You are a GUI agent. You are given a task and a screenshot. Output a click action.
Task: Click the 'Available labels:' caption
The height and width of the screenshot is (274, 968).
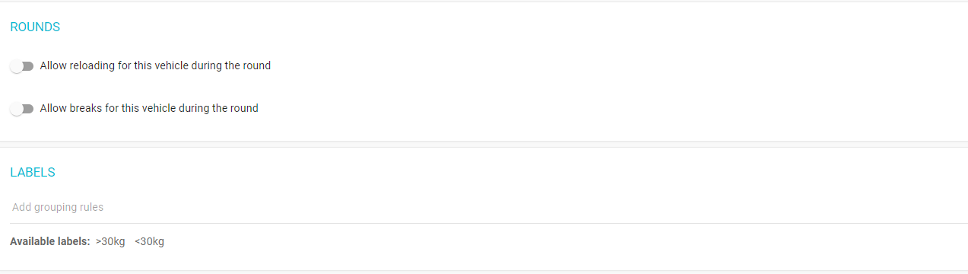point(50,242)
